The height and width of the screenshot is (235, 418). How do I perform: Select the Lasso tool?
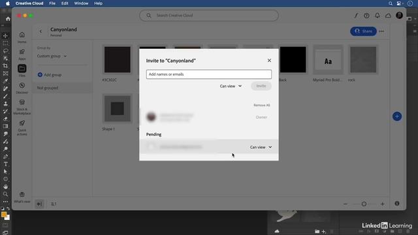[x=5, y=51]
